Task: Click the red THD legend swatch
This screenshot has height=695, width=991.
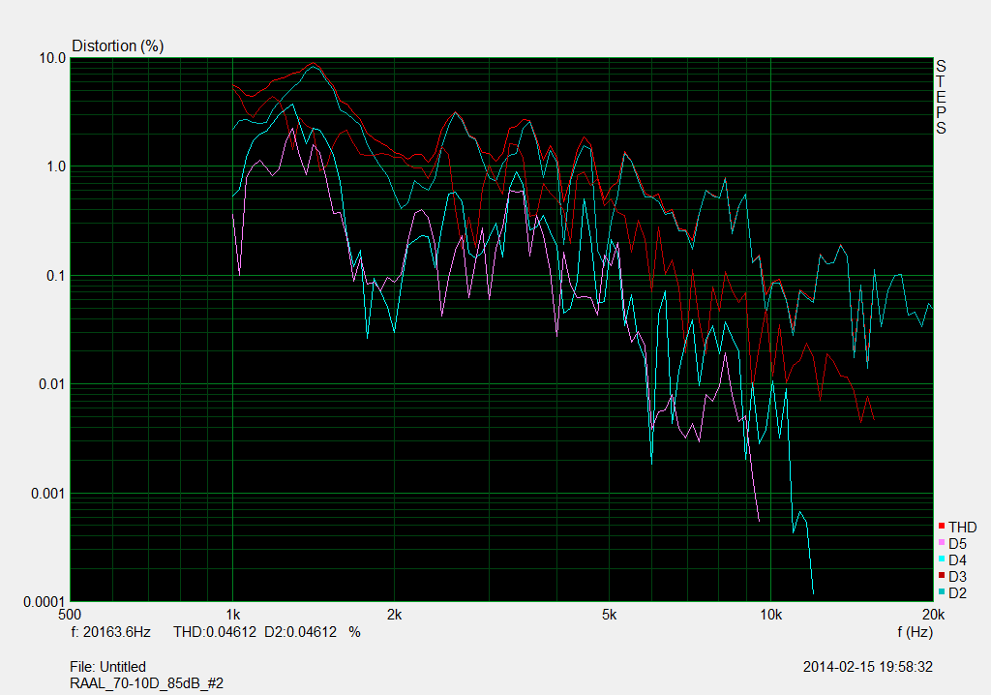Action: pyautogui.click(x=942, y=527)
